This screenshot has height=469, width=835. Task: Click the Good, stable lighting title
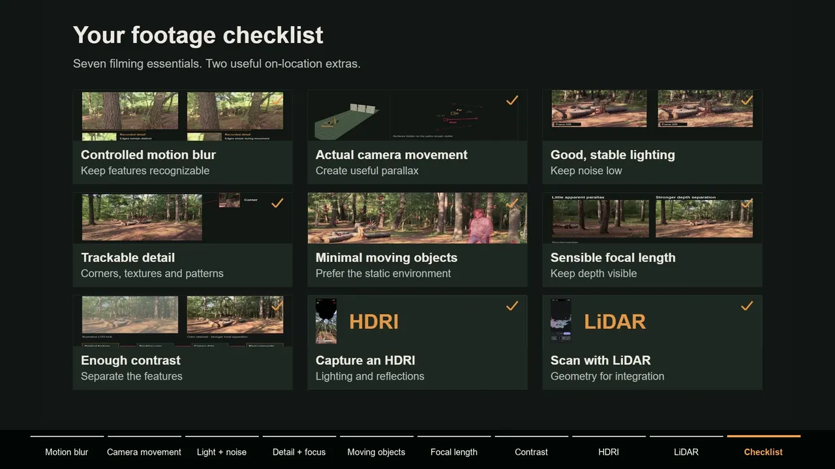[x=613, y=155]
